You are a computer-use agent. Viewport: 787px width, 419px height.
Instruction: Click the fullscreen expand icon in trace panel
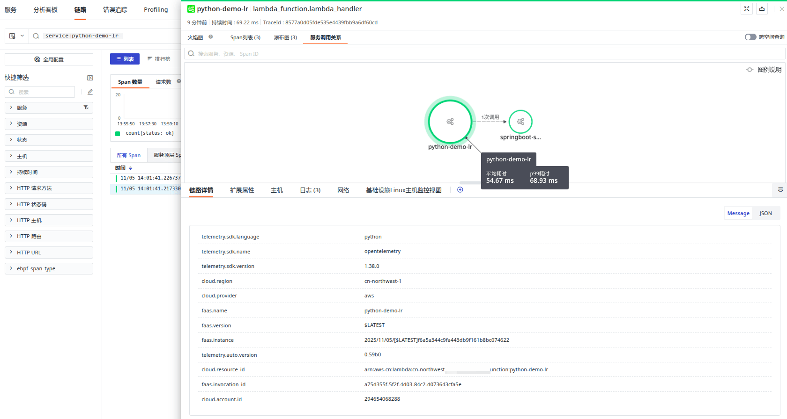pos(747,9)
